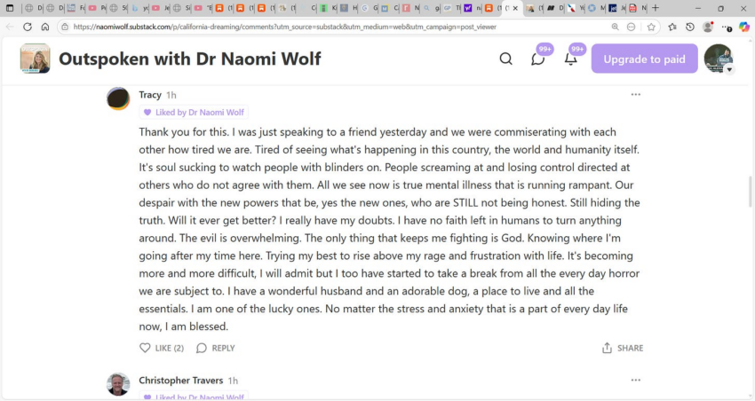Add this page to favorites star
755x401 pixels.
651,27
